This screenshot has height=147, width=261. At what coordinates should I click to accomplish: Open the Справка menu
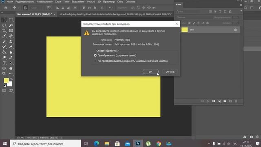(x=130, y=2)
